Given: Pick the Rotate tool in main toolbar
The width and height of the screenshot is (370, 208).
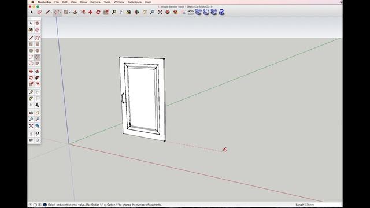Looking at the screenshot, I should click(x=98, y=12).
